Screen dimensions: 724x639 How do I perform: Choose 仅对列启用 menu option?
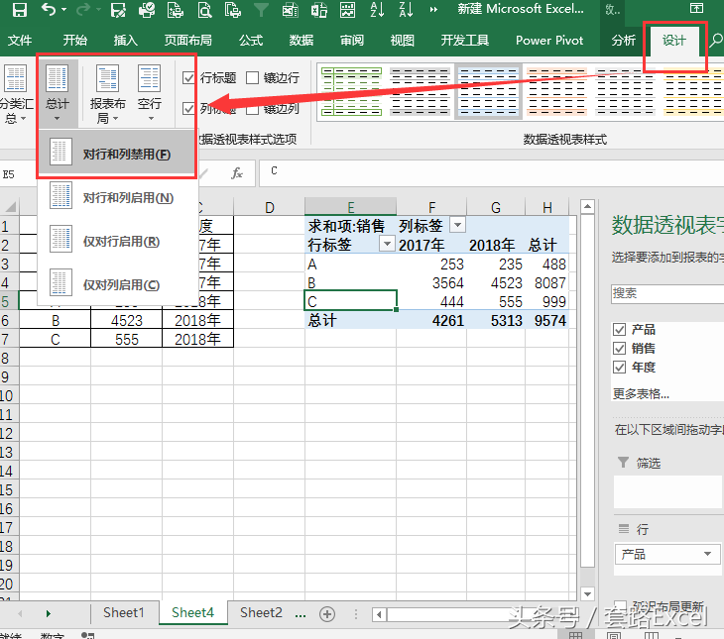(x=118, y=284)
